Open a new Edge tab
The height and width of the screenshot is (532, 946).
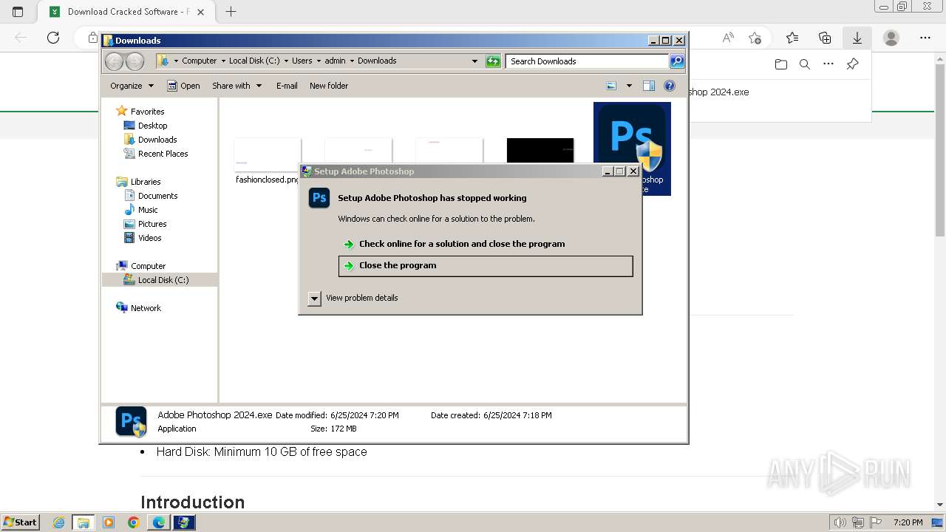[x=231, y=12]
